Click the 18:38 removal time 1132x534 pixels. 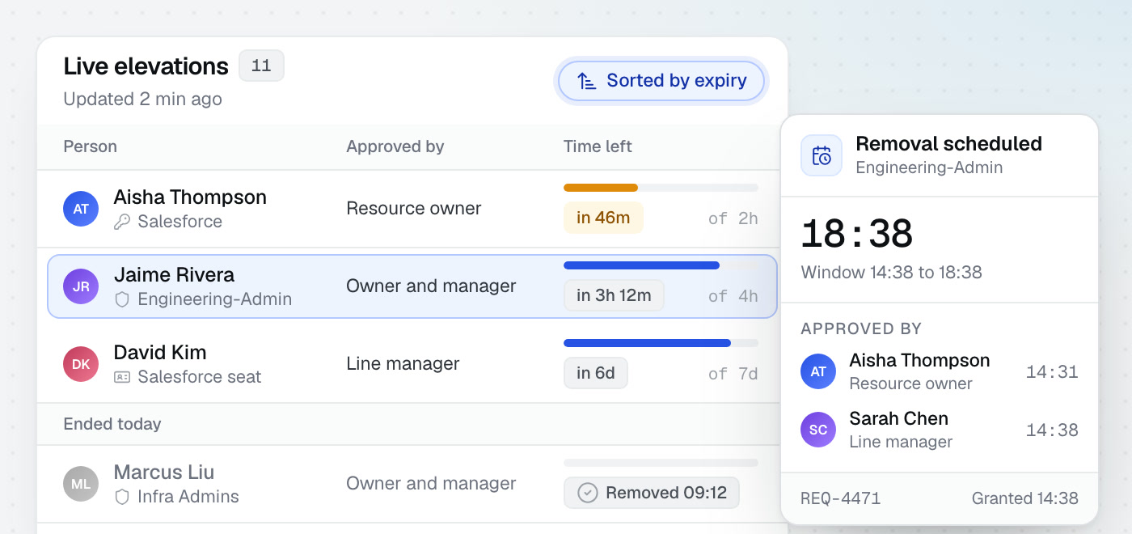pyautogui.click(x=857, y=234)
